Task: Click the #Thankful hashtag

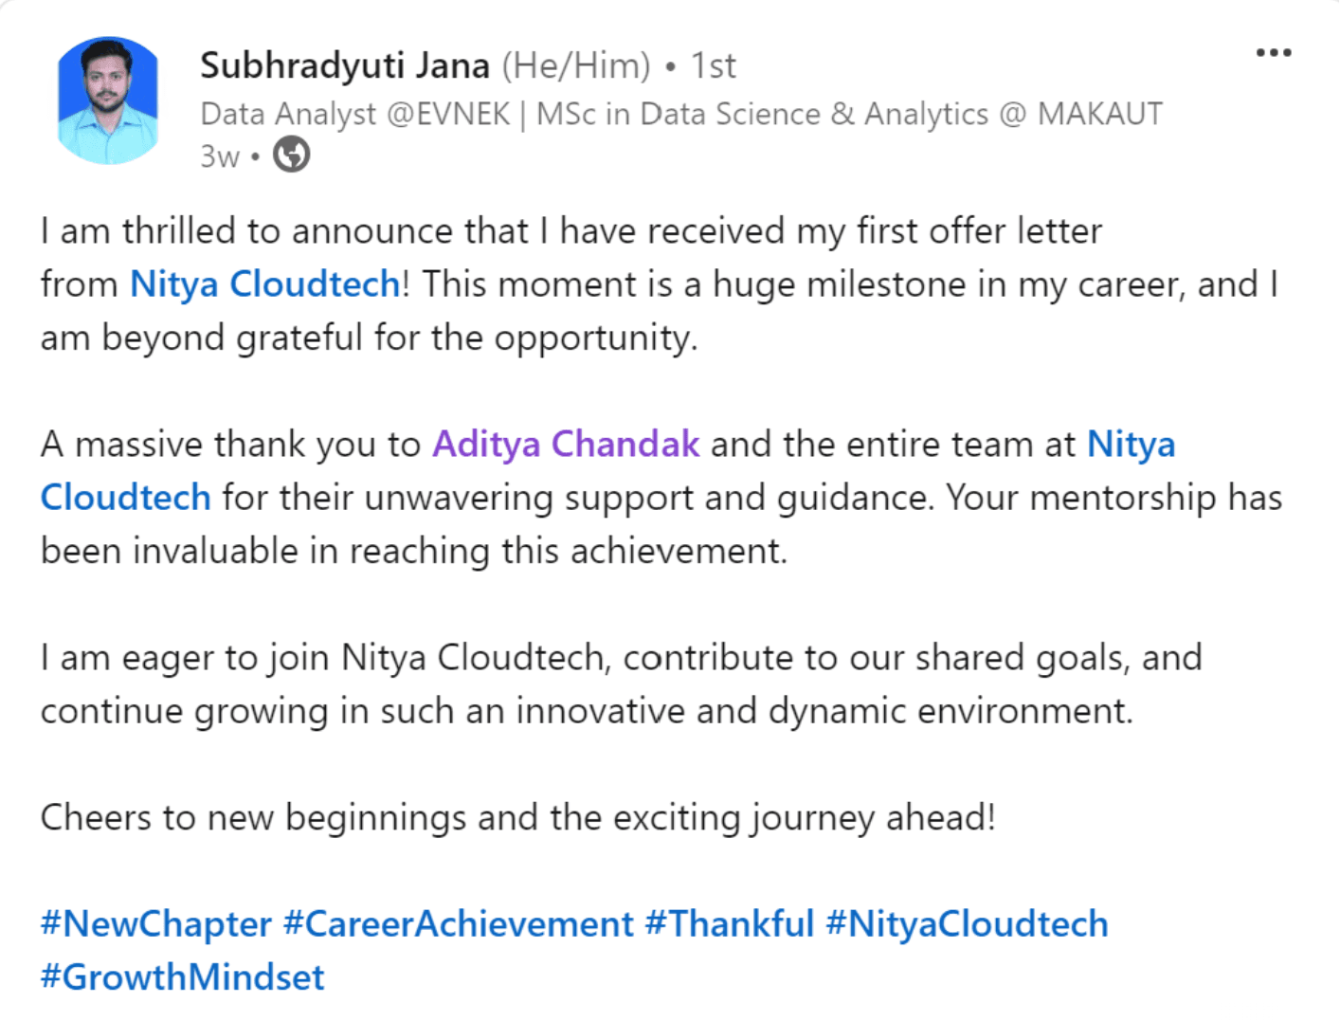Action: tap(729, 924)
